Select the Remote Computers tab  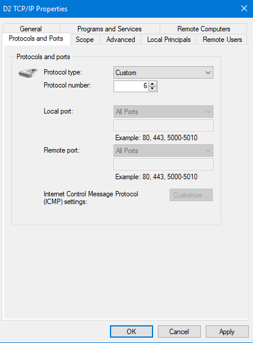pos(203,28)
